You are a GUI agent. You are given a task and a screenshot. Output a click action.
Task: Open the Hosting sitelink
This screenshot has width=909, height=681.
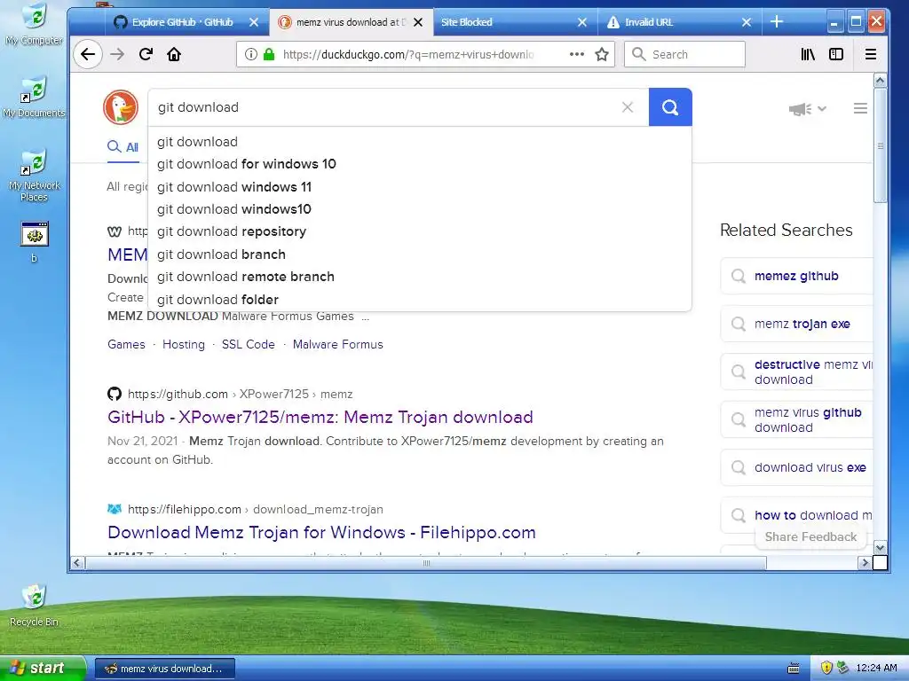[x=184, y=344]
